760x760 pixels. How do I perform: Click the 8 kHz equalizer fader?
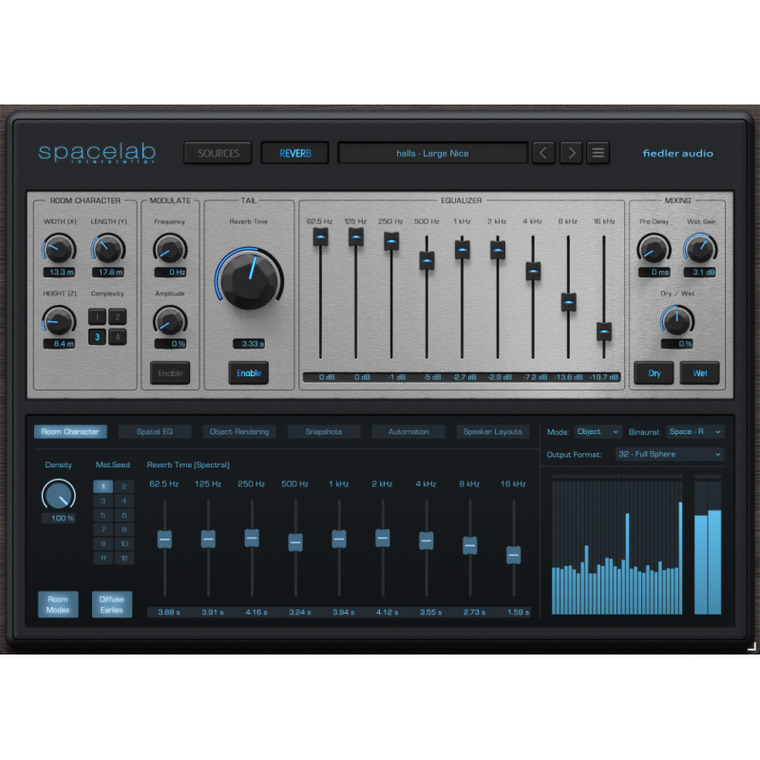[x=568, y=303]
